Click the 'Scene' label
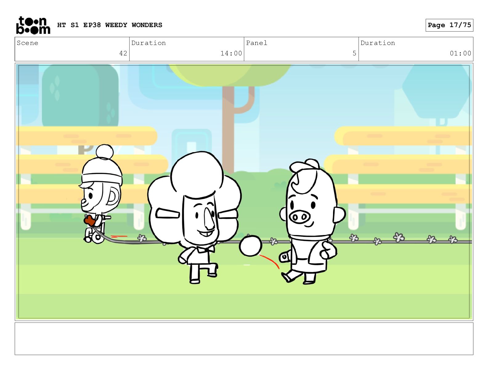The width and height of the screenshot is (488, 377). pyautogui.click(x=27, y=43)
